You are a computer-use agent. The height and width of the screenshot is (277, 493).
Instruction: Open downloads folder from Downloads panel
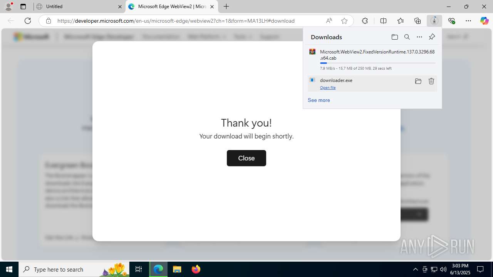point(395,37)
